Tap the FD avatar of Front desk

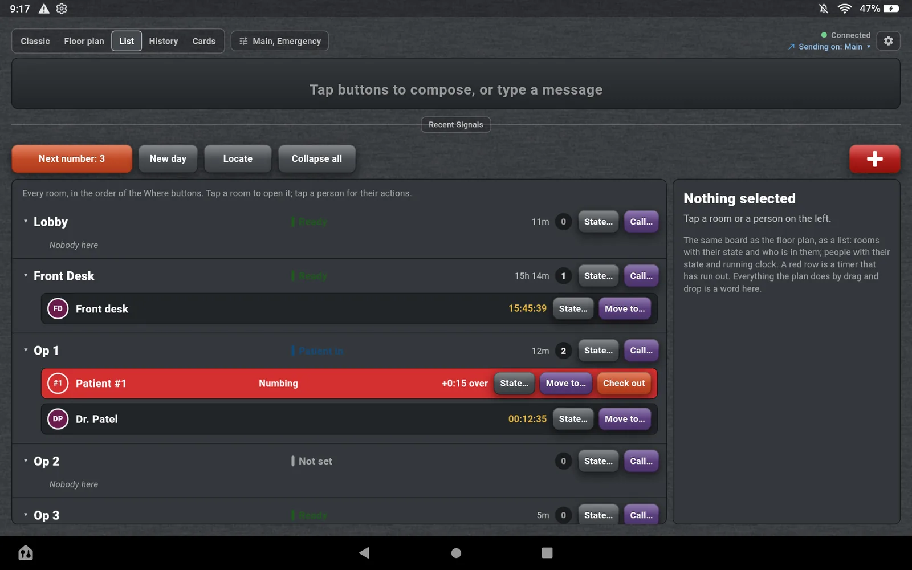(58, 309)
